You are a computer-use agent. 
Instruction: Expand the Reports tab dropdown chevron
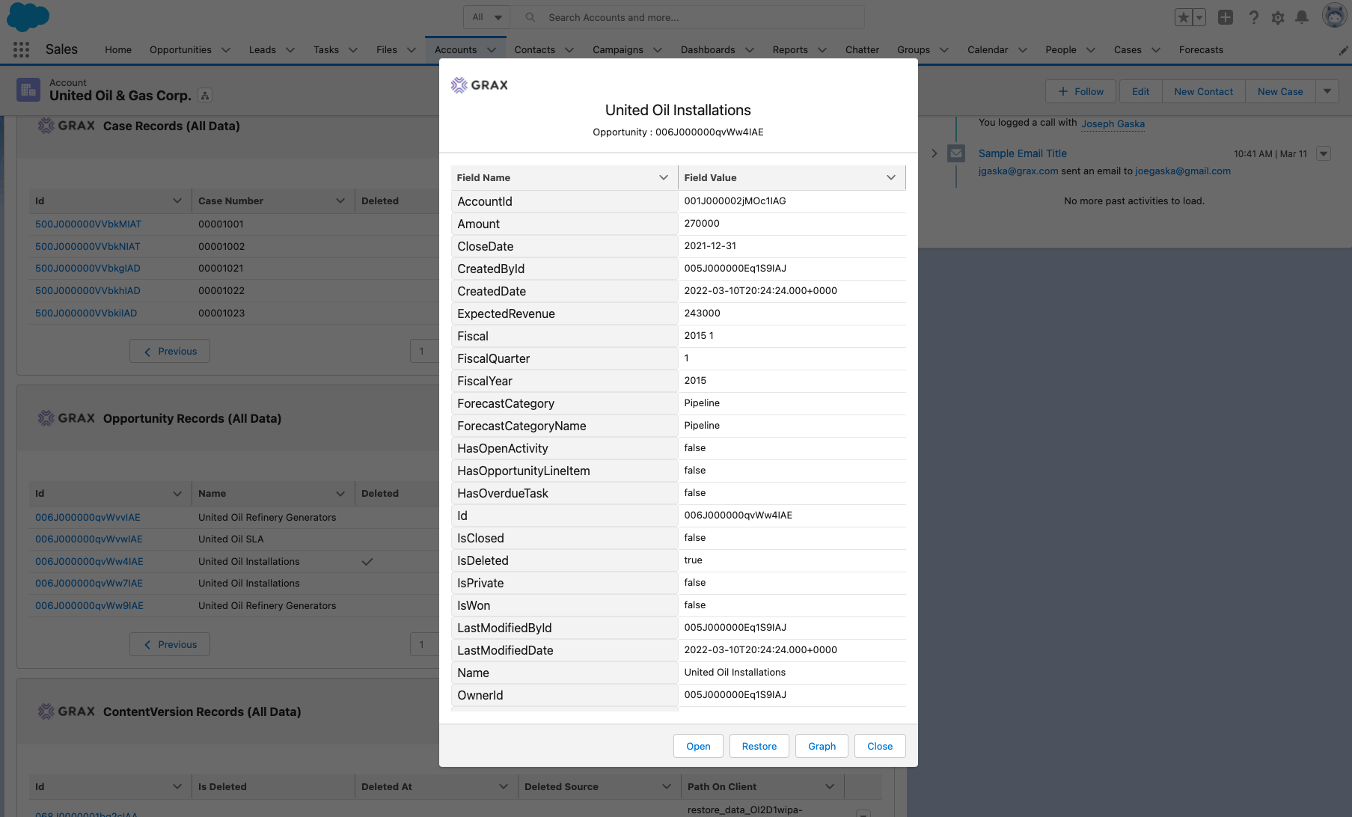coord(822,50)
